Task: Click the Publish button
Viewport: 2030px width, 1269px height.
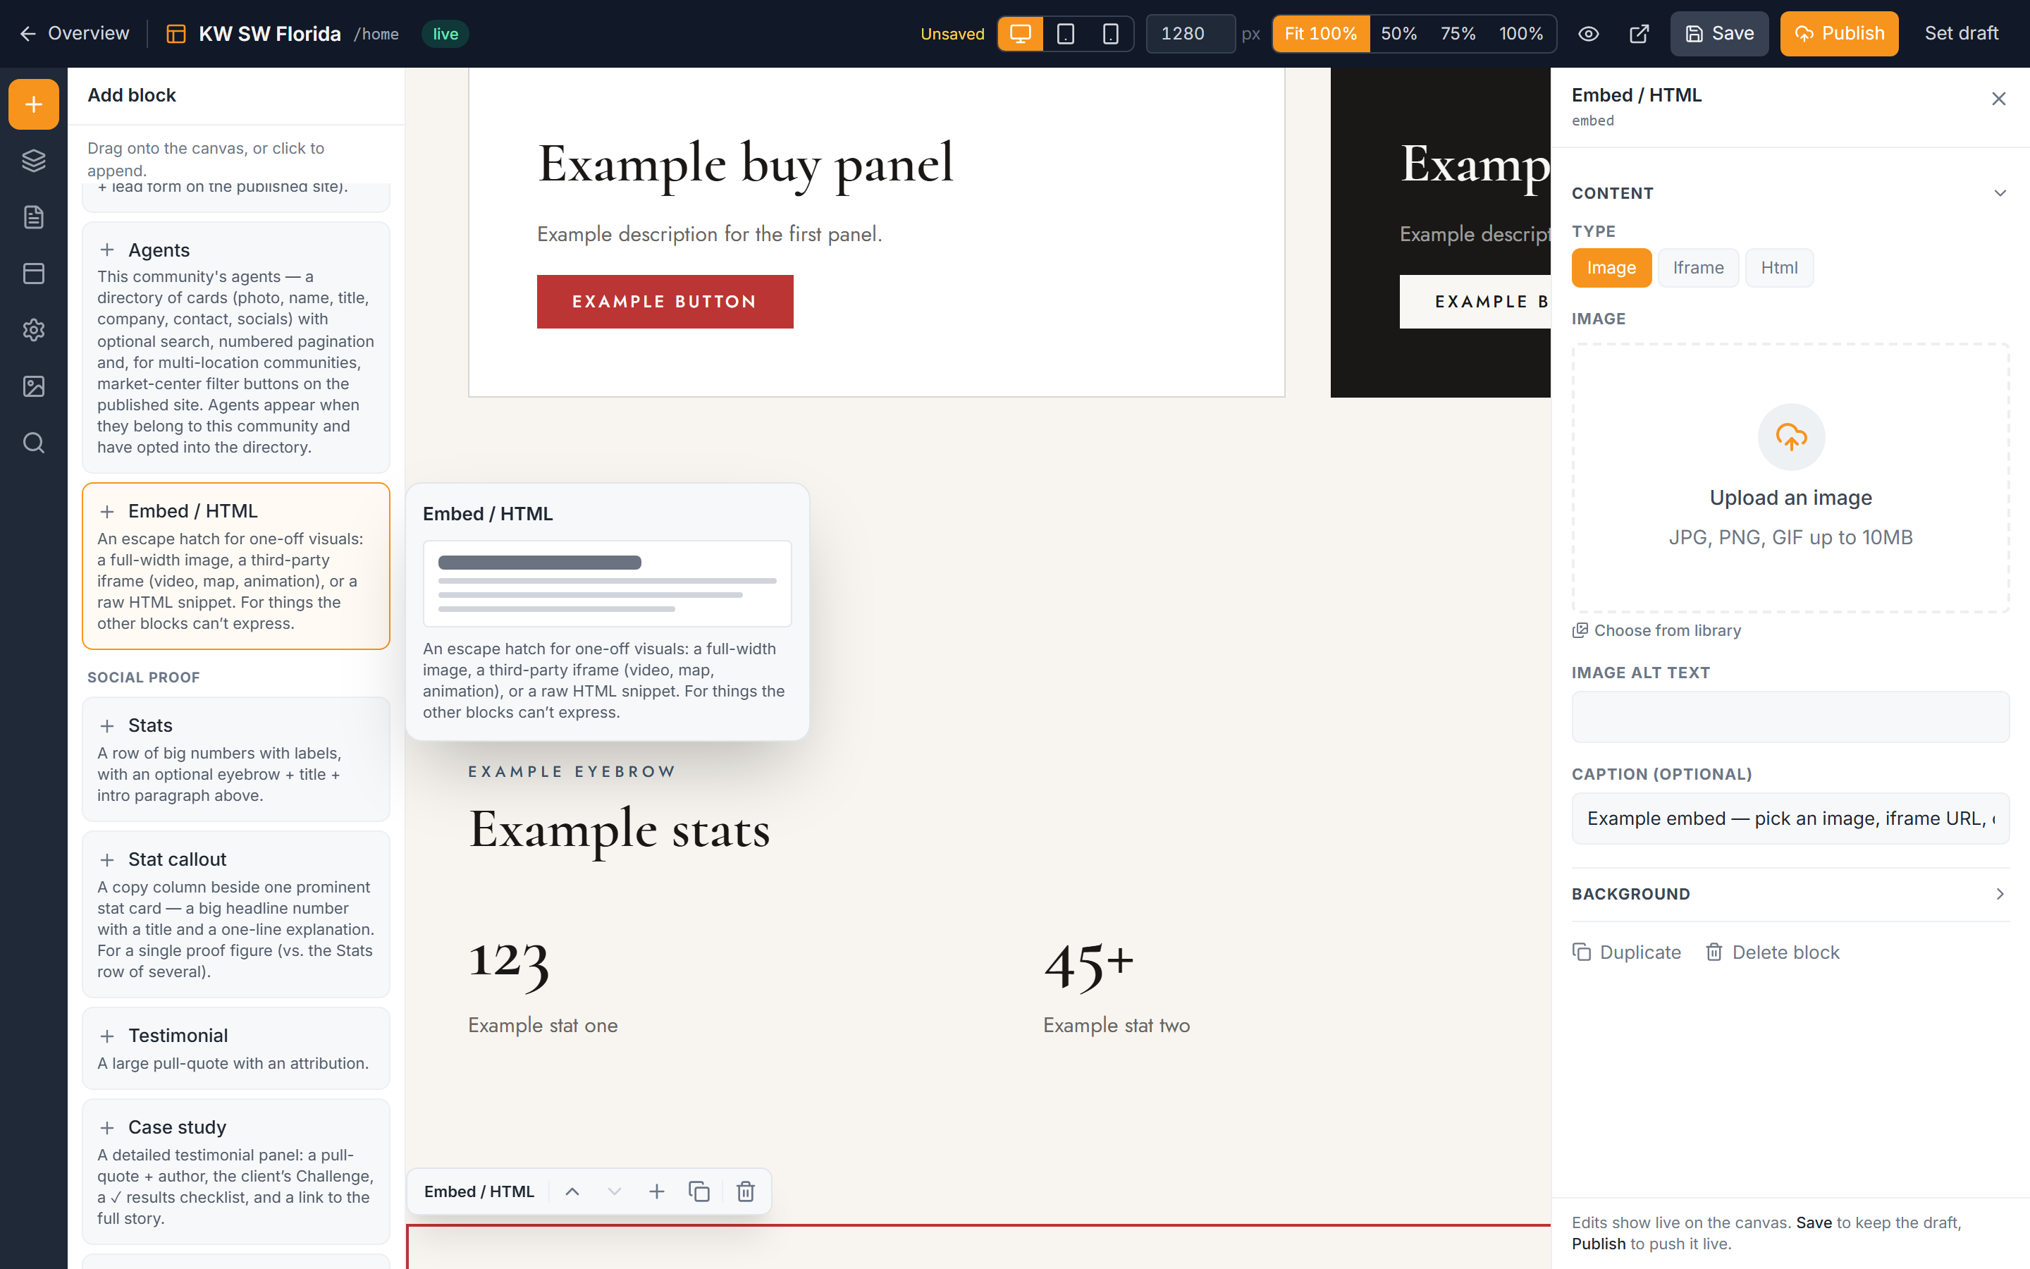Action: pyautogui.click(x=1839, y=34)
